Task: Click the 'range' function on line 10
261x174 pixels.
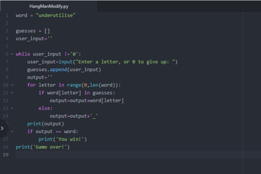Action: pos(74,85)
